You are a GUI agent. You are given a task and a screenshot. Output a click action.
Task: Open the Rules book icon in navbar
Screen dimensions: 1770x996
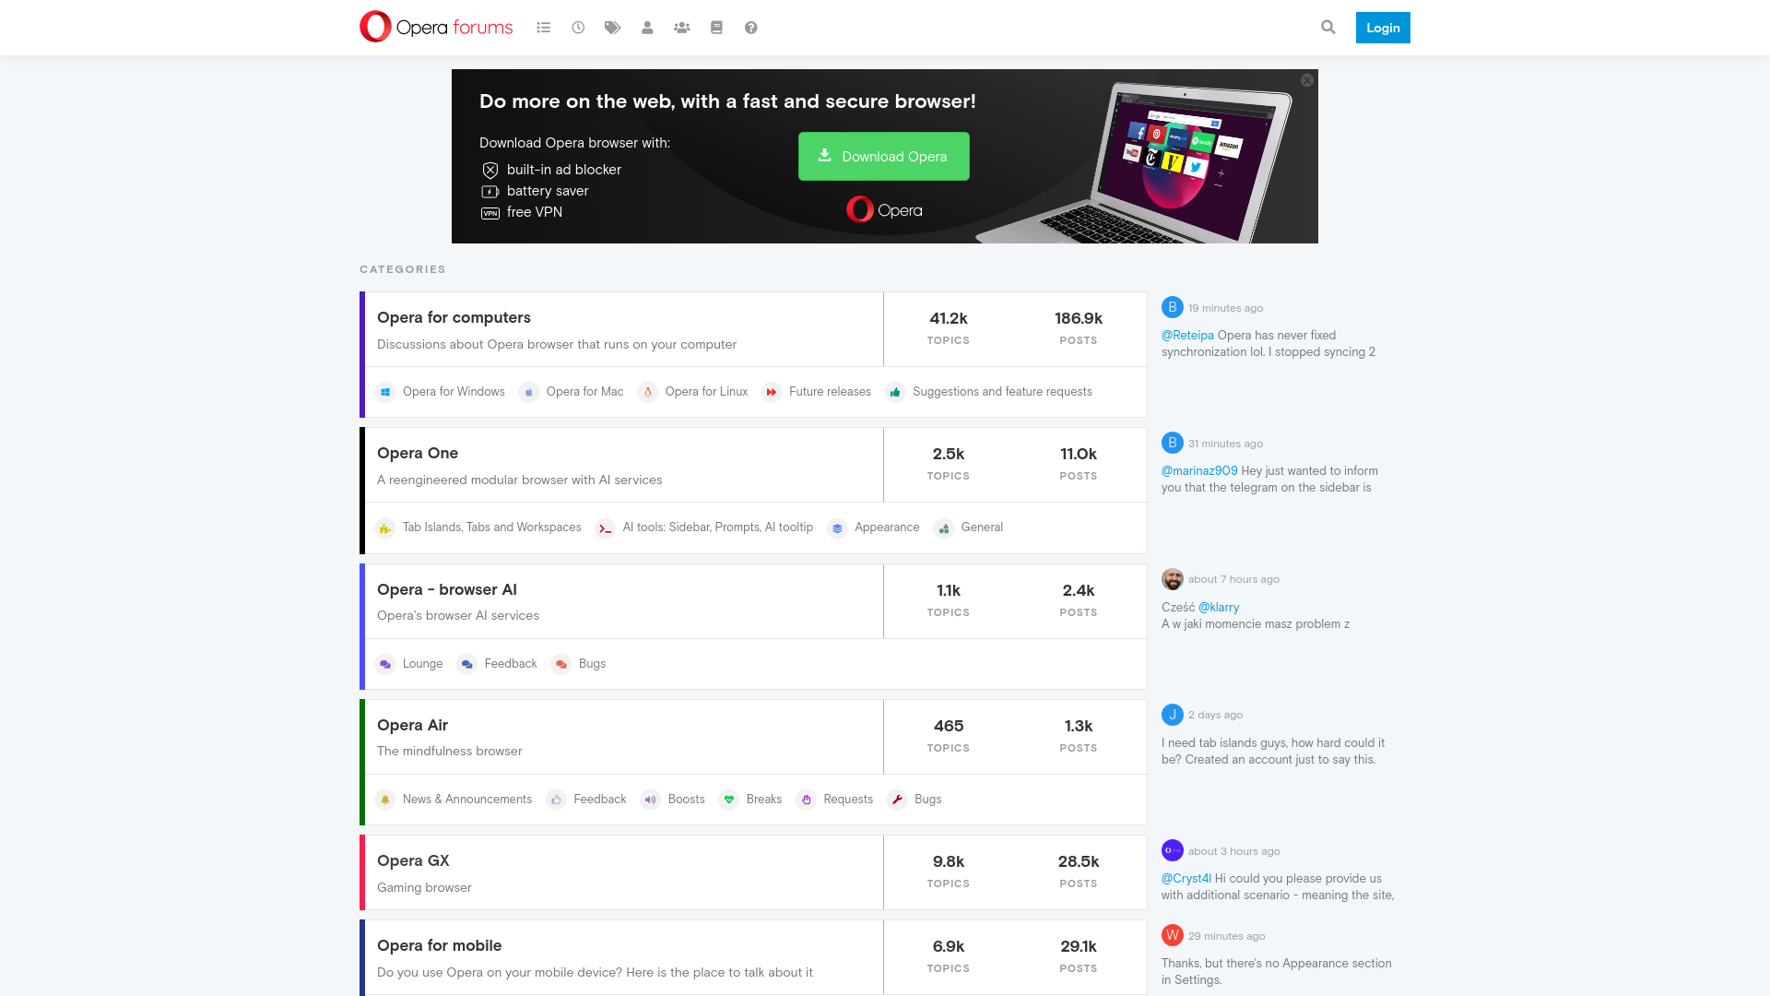tap(716, 28)
